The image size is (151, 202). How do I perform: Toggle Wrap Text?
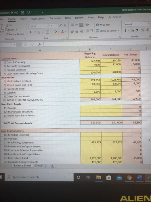pyautogui.click(x=103, y=25)
